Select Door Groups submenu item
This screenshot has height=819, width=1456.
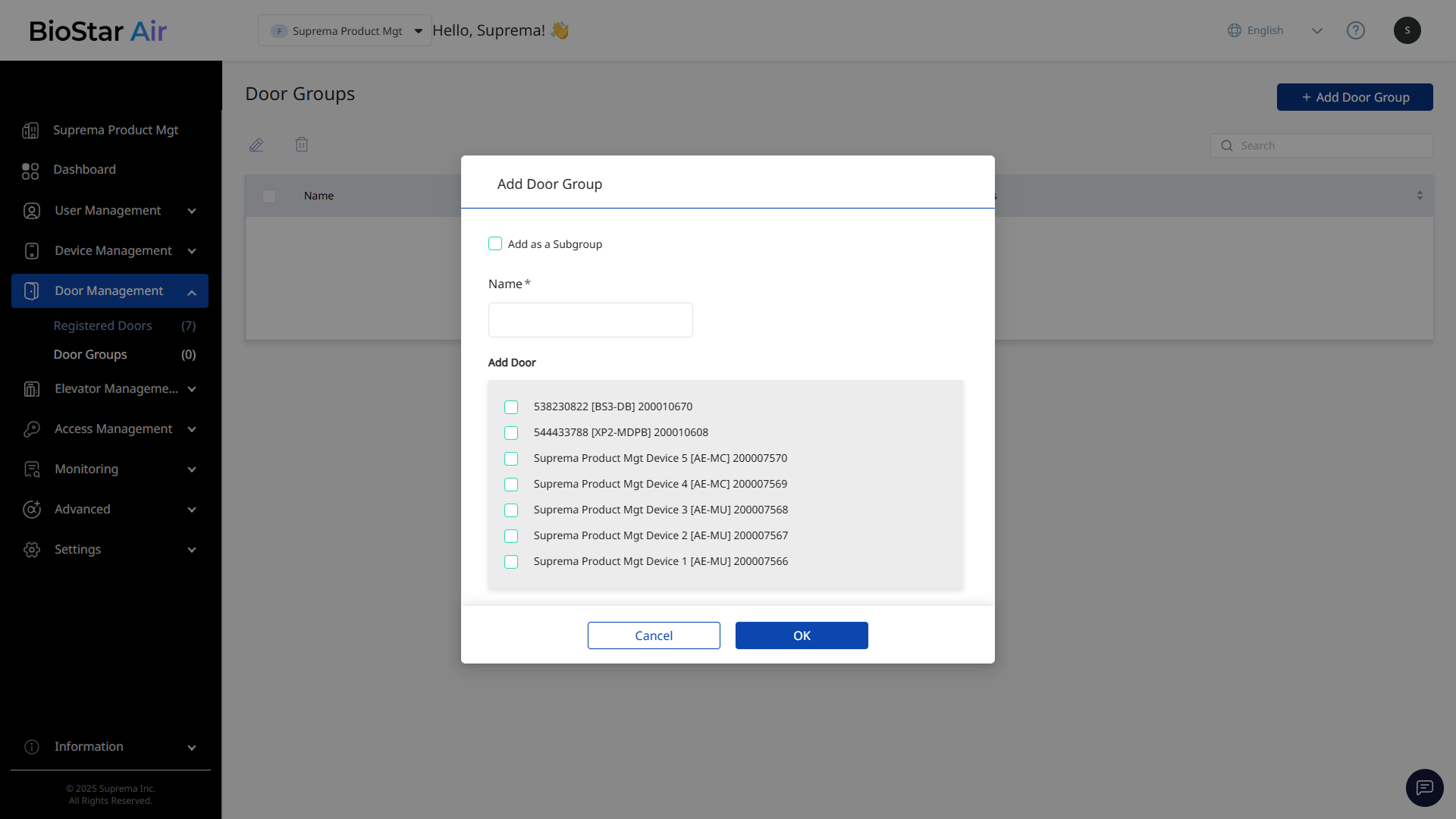[90, 355]
